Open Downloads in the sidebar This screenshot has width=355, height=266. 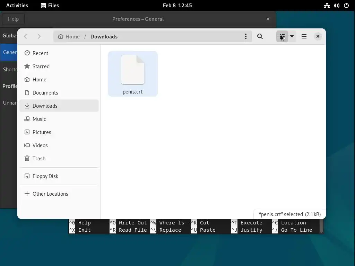(59, 106)
